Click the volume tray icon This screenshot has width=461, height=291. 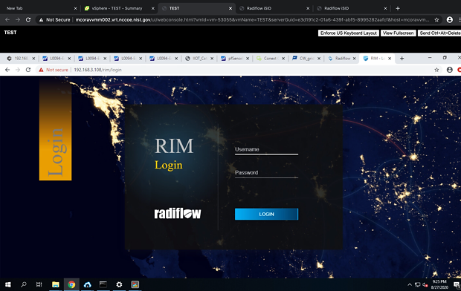click(x=425, y=284)
